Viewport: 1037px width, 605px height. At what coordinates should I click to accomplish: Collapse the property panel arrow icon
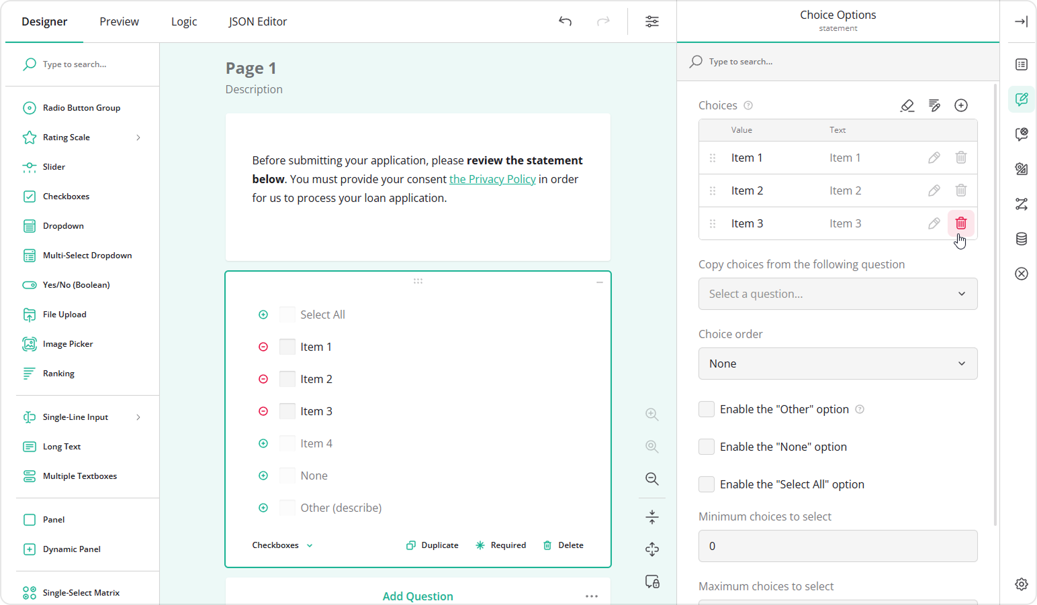pyautogui.click(x=1021, y=21)
